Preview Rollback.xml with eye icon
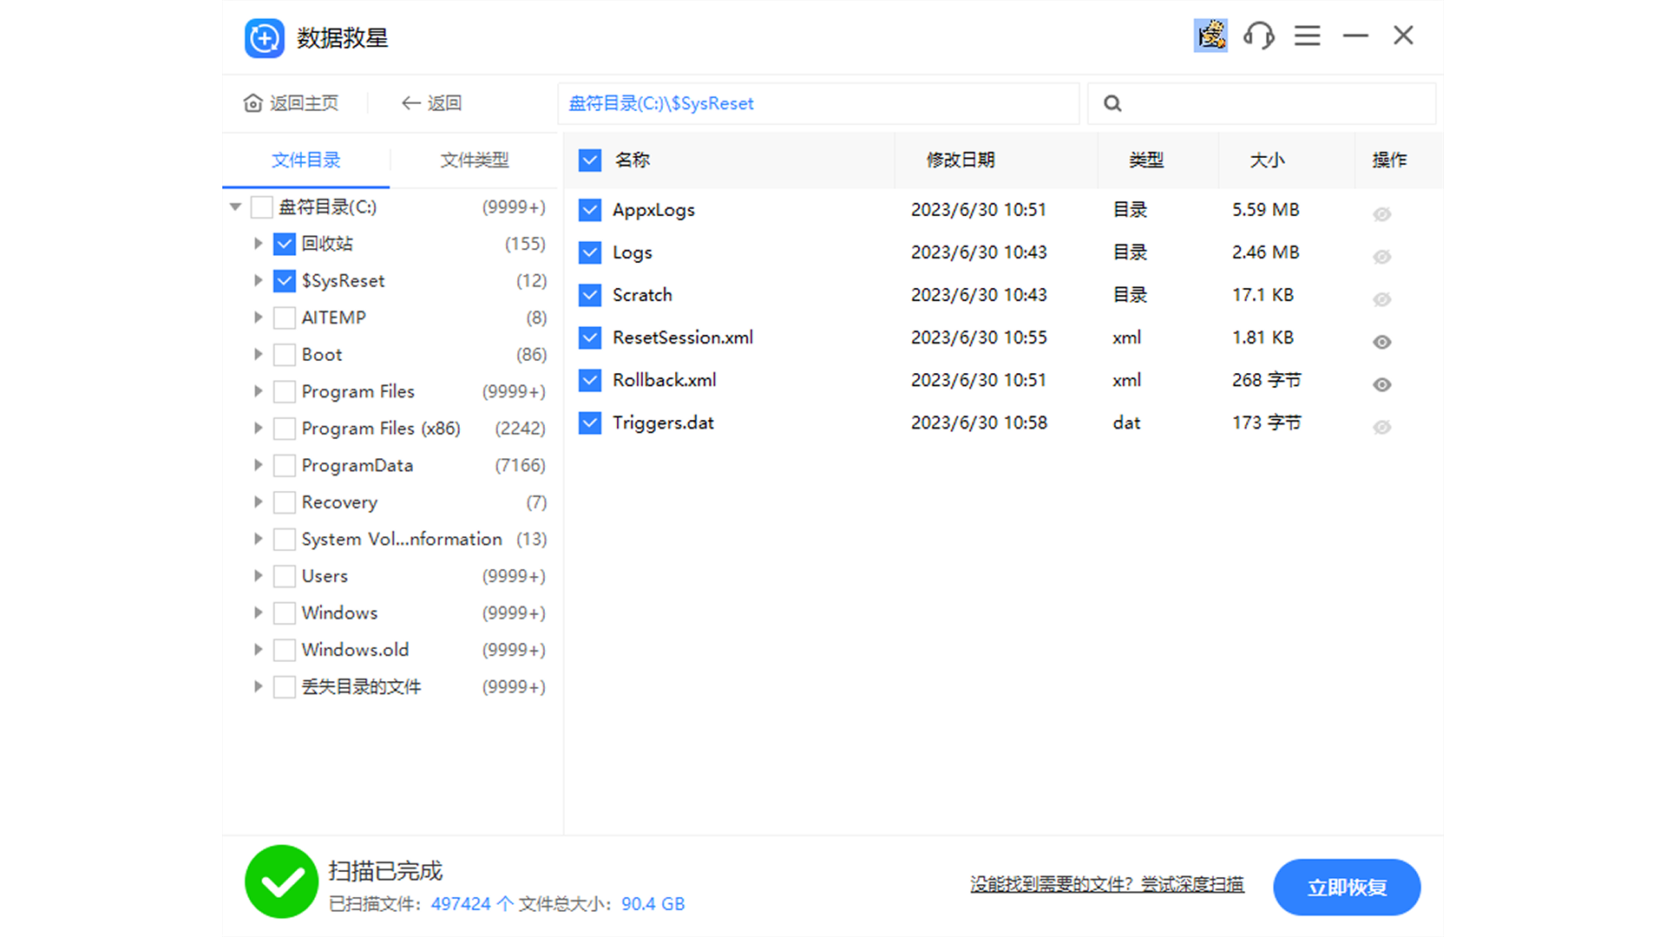Image resolution: width=1666 pixels, height=937 pixels. point(1382,384)
